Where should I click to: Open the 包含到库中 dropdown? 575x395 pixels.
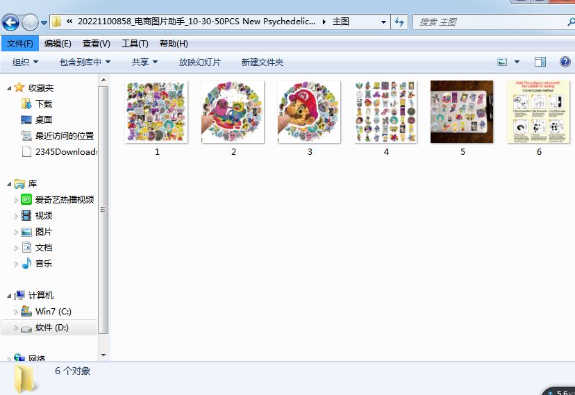pos(85,62)
